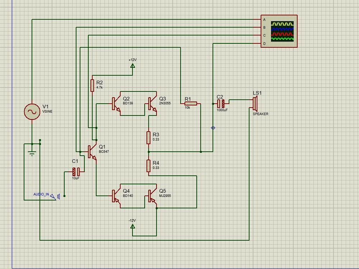Click the 2N3055 part label
The height and width of the screenshot is (269, 359).
(x=165, y=103)
